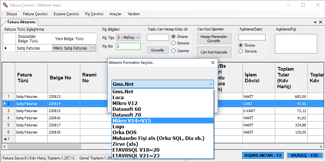This screenshot has width=325, height=162.
Task: Choose Luca from the format list
Action: click(162, 97)
